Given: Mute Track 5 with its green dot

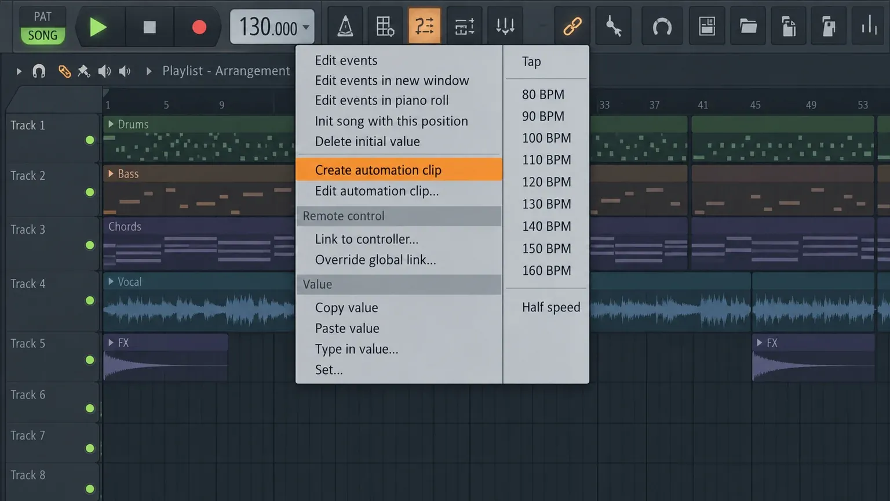Looking at the screenshot, I should coord(90,360).
